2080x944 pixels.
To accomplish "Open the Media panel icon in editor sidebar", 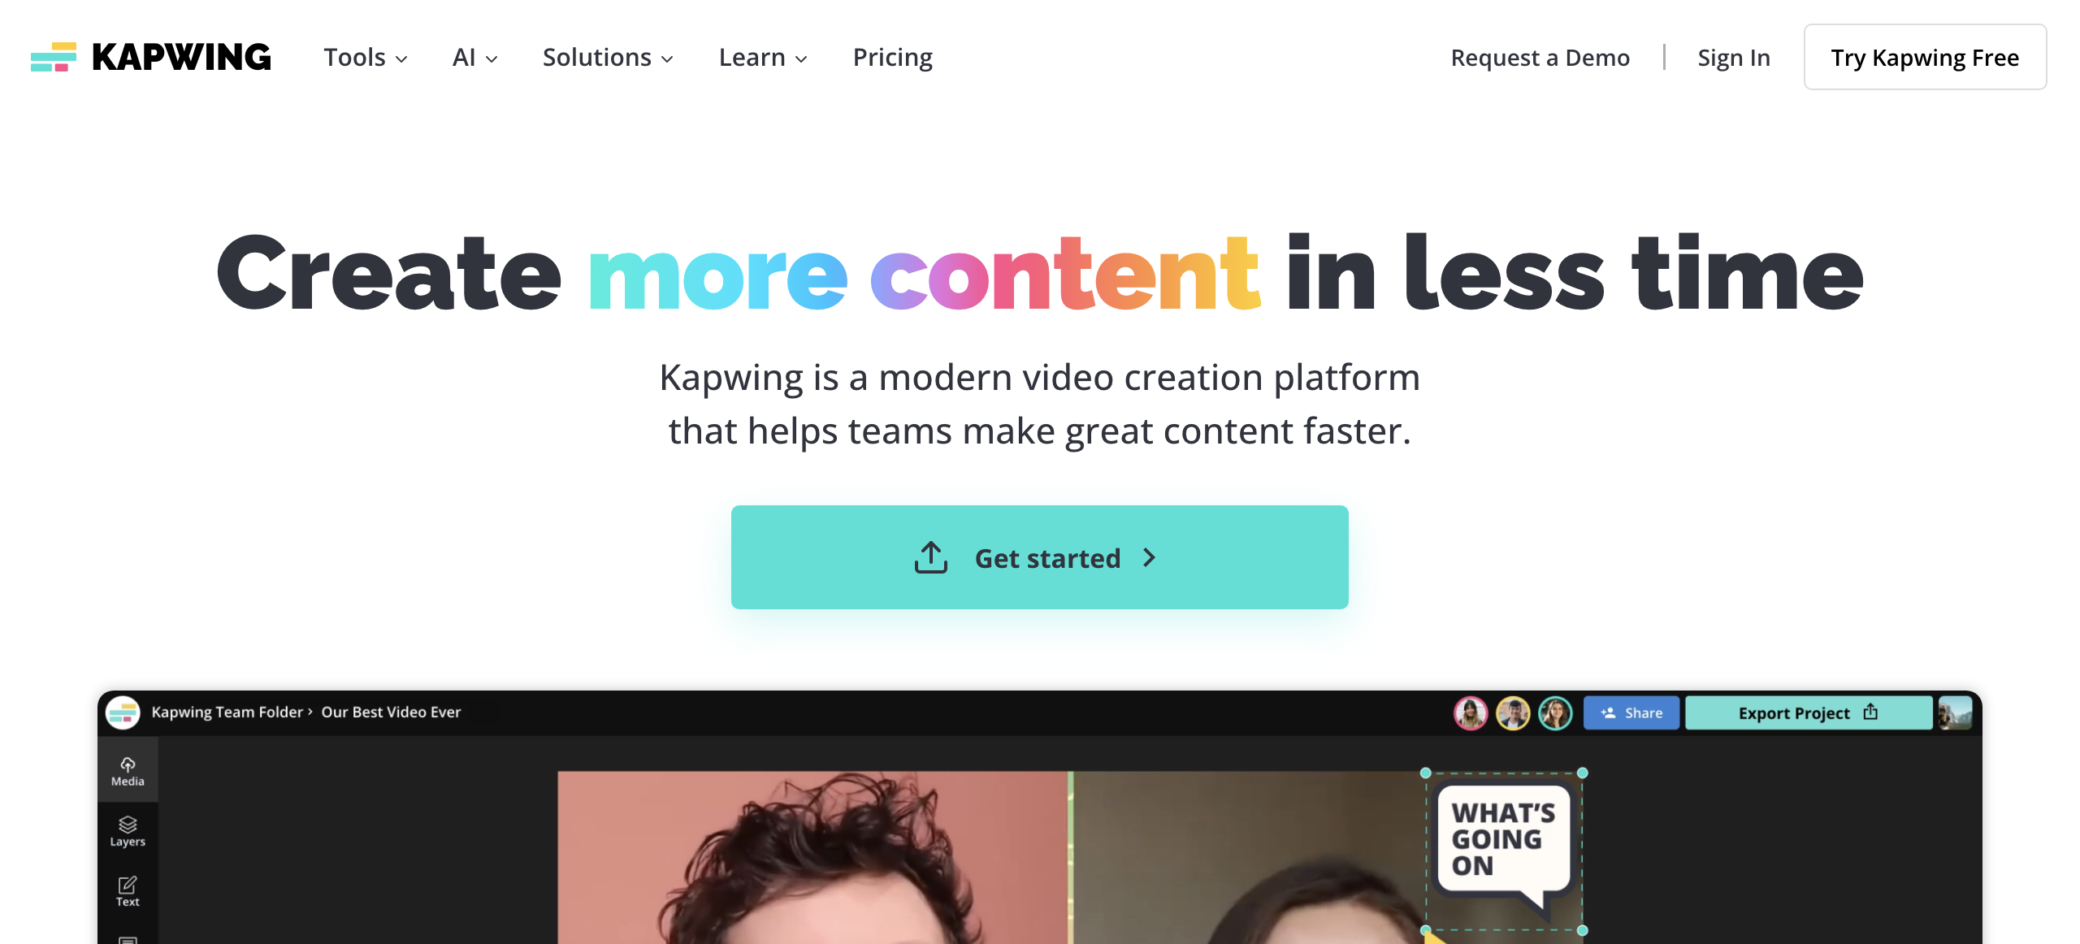I will coord(128,771).
